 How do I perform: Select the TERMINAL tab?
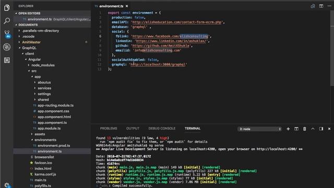point(193,128)
